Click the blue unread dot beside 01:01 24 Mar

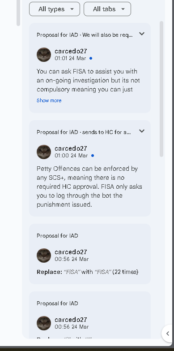point(91,58)
